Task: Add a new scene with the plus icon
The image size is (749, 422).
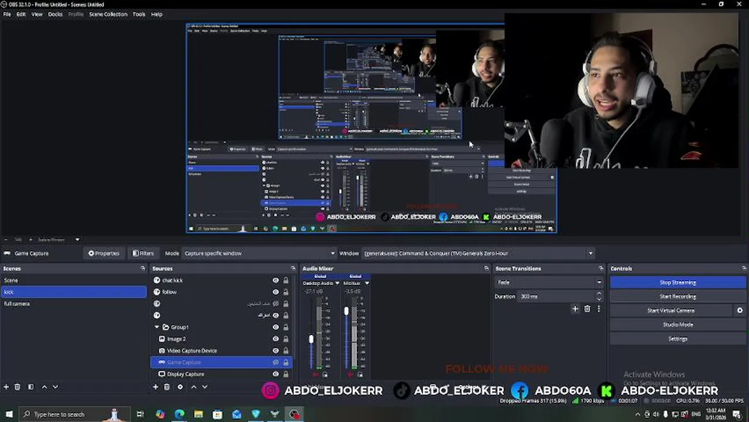Action: click(x=6, y=387)
